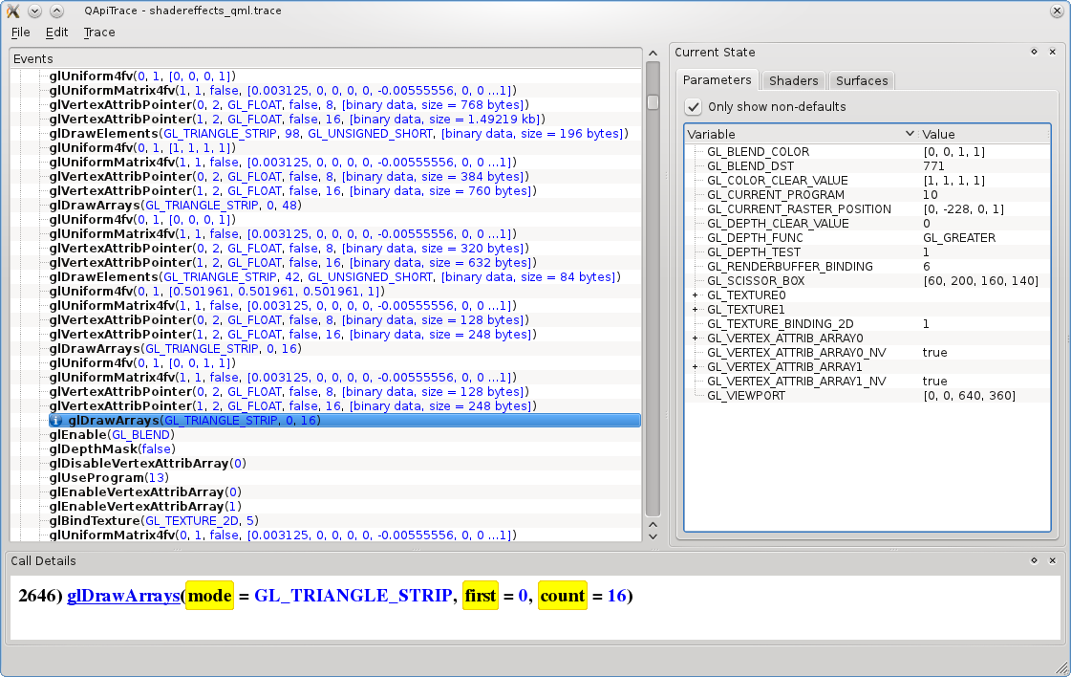Expand the GL_VERTEX_ATTRIB_ARRAY0 node

coord(696,338)
